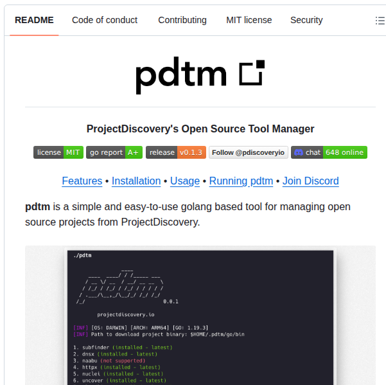Click the Follow @pdiscoveryio badge
This screenshot has height=385, width=386.
coord(249,152)
